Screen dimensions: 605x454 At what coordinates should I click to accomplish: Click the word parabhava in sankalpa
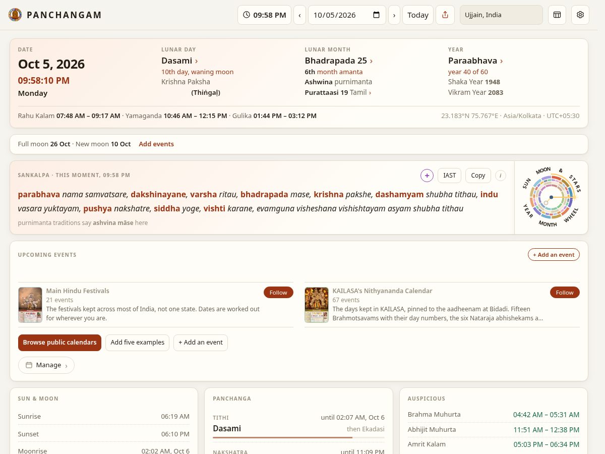[39, 194]
